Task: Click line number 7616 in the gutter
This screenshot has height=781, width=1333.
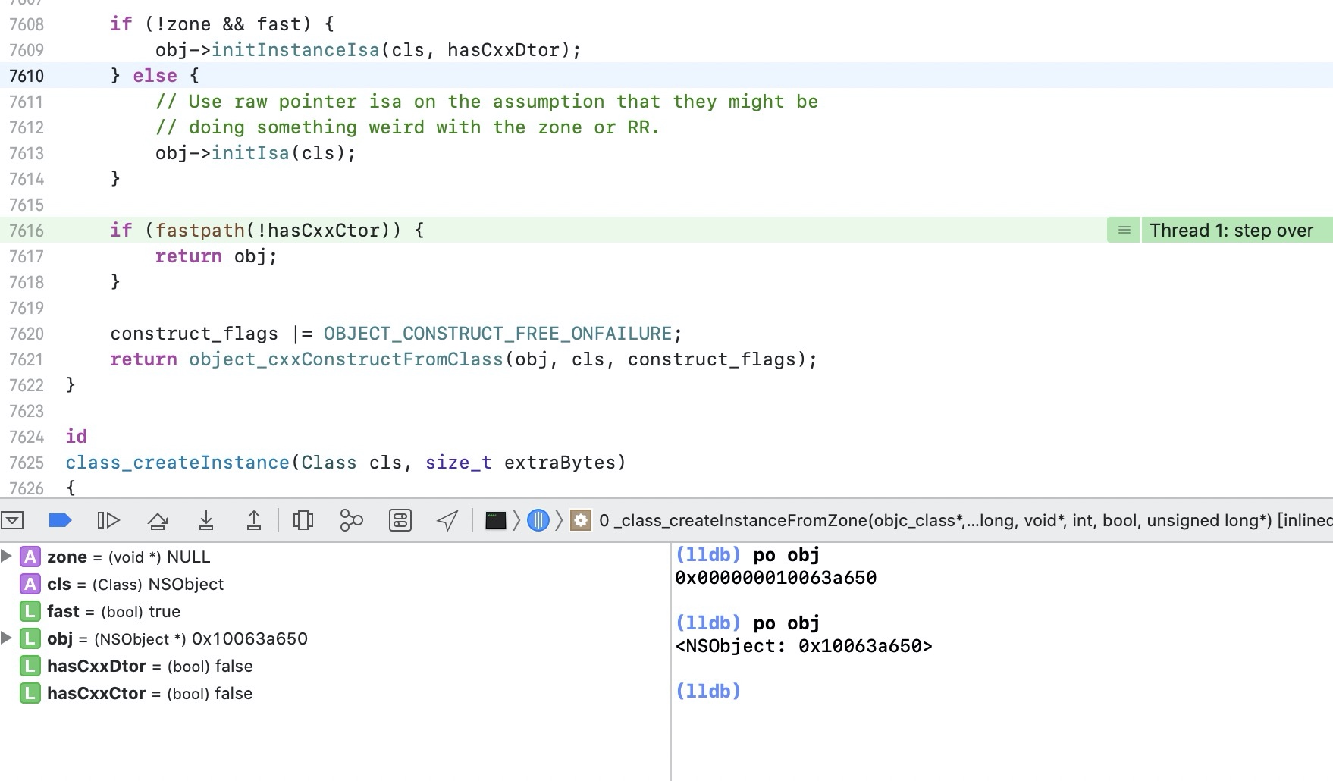Action: [27, 231]
